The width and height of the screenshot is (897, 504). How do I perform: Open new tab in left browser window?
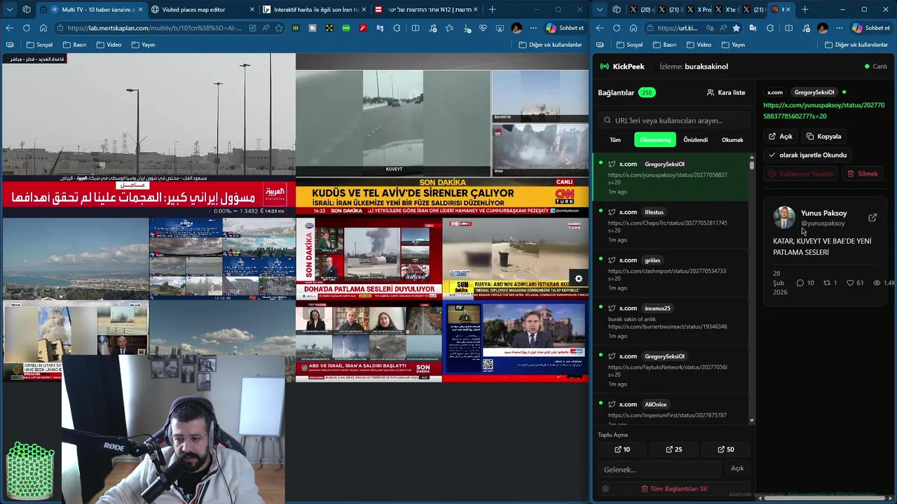(492, 10)
